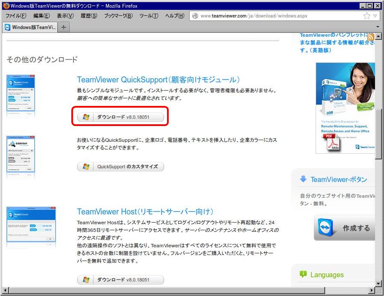Open the ファイル(F) menu
This screenshot has height=296, width=384.
click(16, 16)
